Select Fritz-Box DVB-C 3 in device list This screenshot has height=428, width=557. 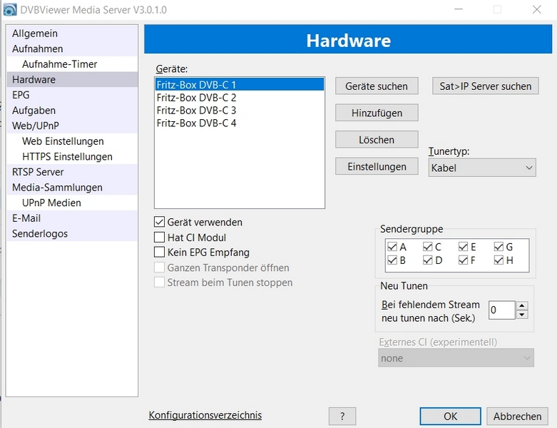(x=196, y=110)
